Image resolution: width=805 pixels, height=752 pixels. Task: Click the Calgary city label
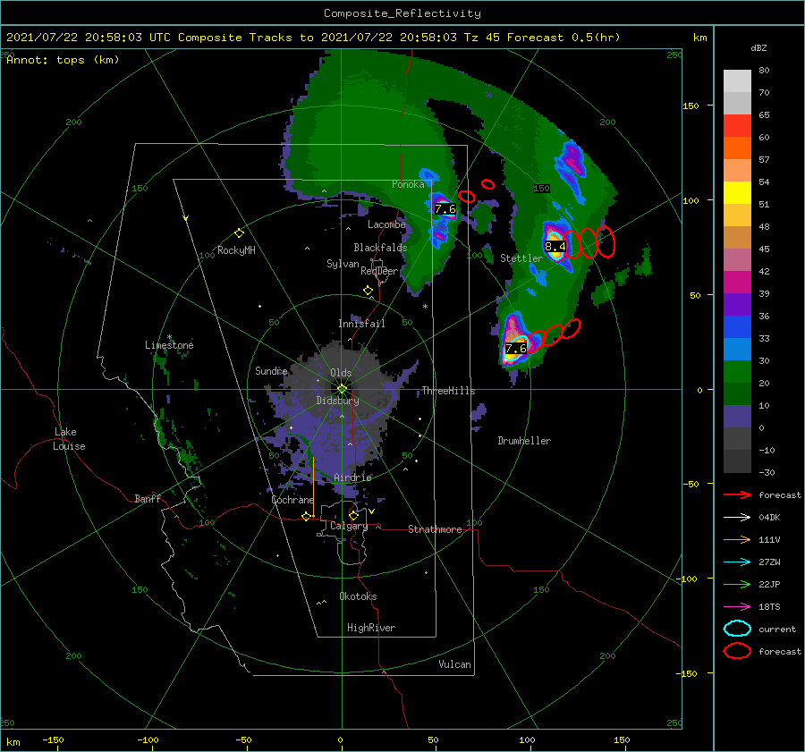pos(349,526)
